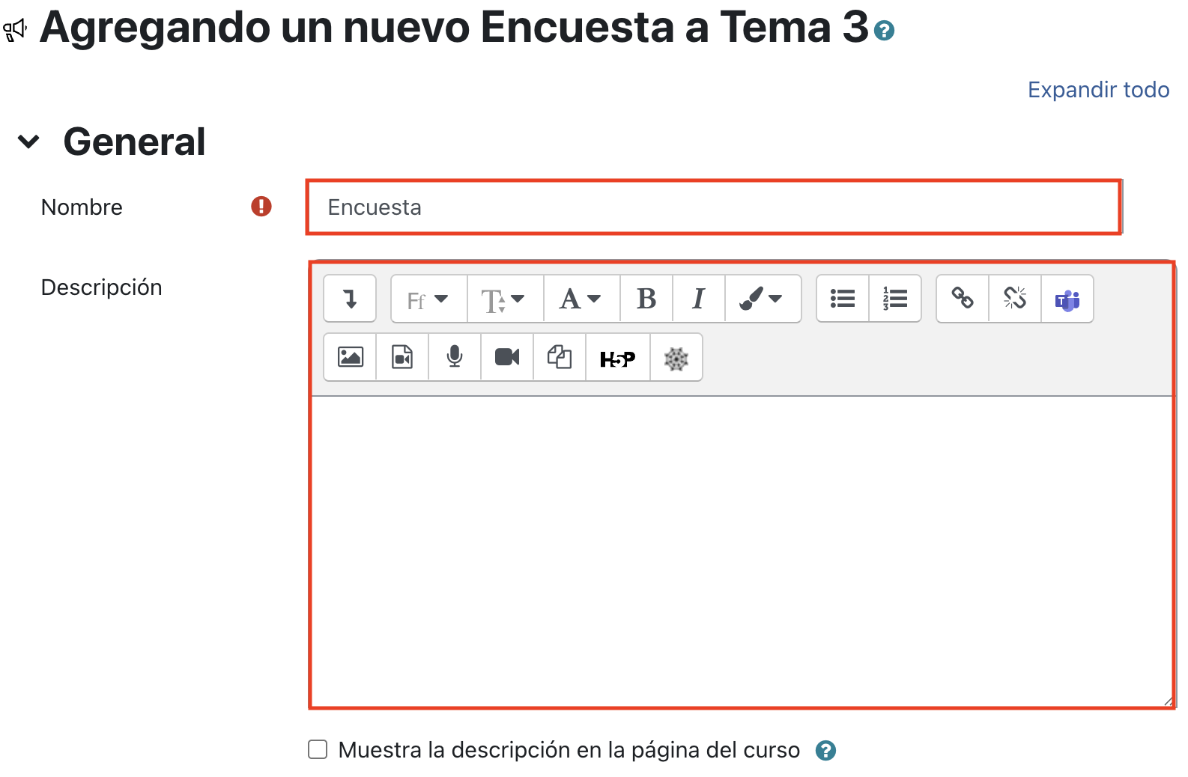Enable show description on course page
1188x777 pixels.
[318, 749]
